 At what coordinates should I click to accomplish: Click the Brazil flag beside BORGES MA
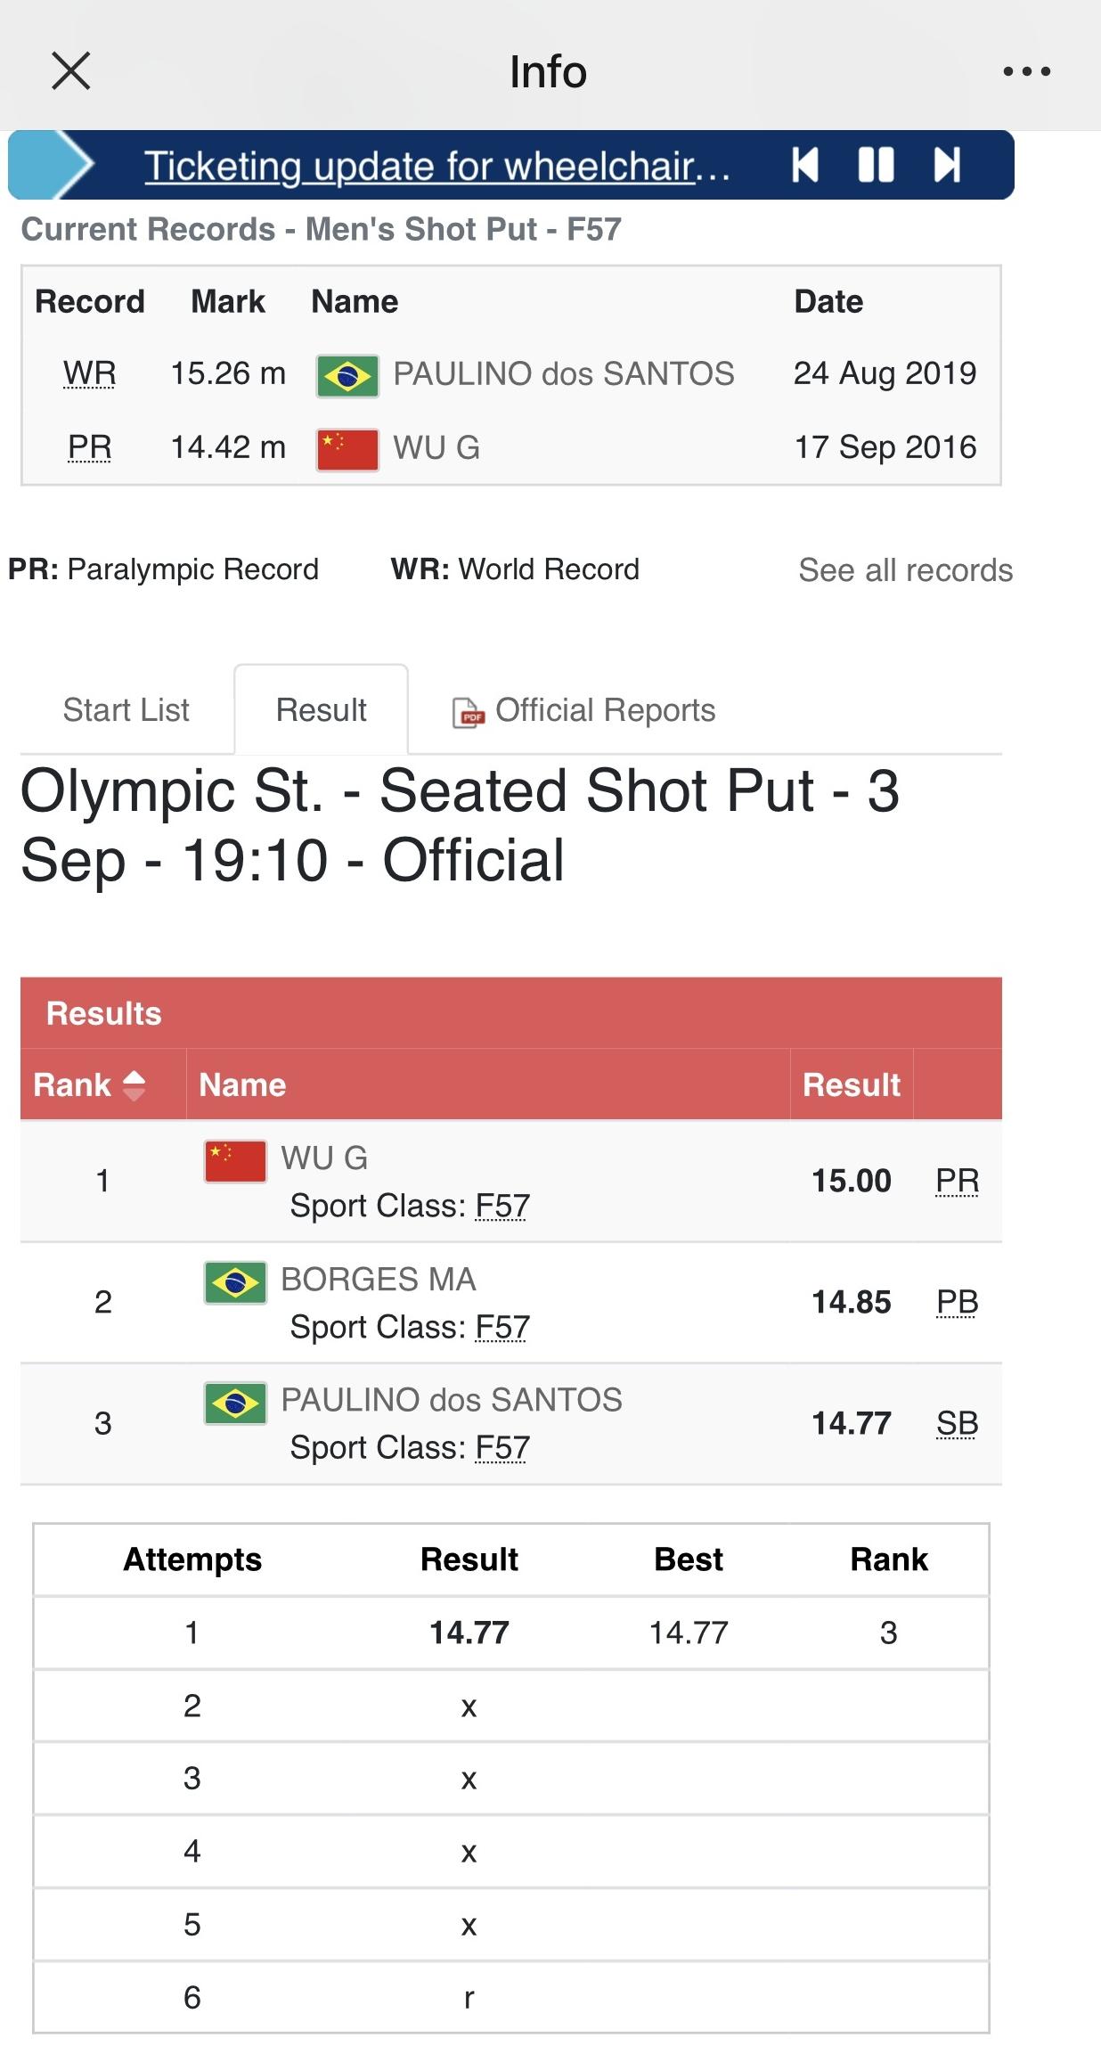pyautogui.click(x=235, y=1282)
